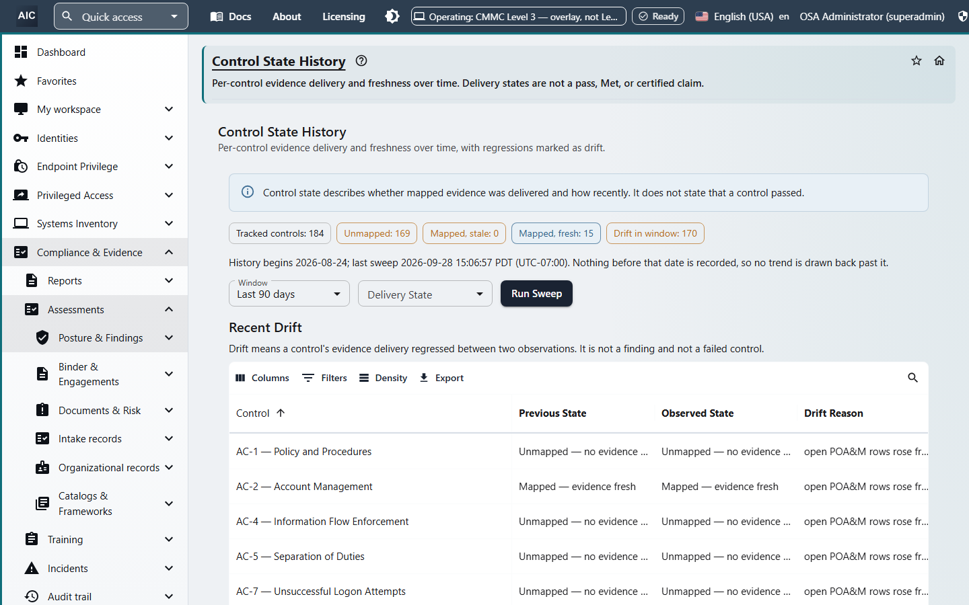This screenshot has width=969, height=605.
Task: Open Dashboard from the sidebar
Action: tap(94, 52)
